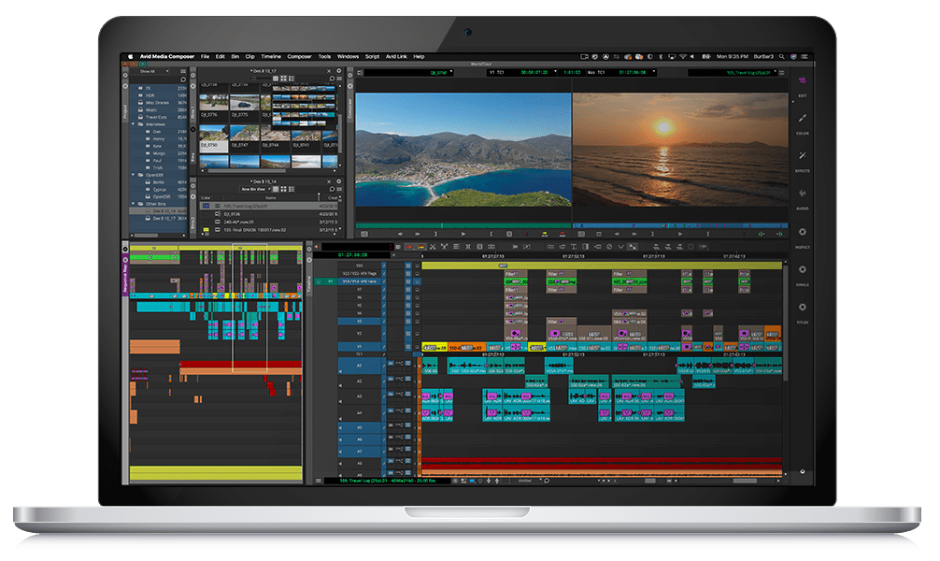Open search icon in the timeline bottom bar
The height and width of the screenshot is (561, 940).
546,481
